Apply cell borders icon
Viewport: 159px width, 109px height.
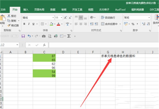pos(42,24)
